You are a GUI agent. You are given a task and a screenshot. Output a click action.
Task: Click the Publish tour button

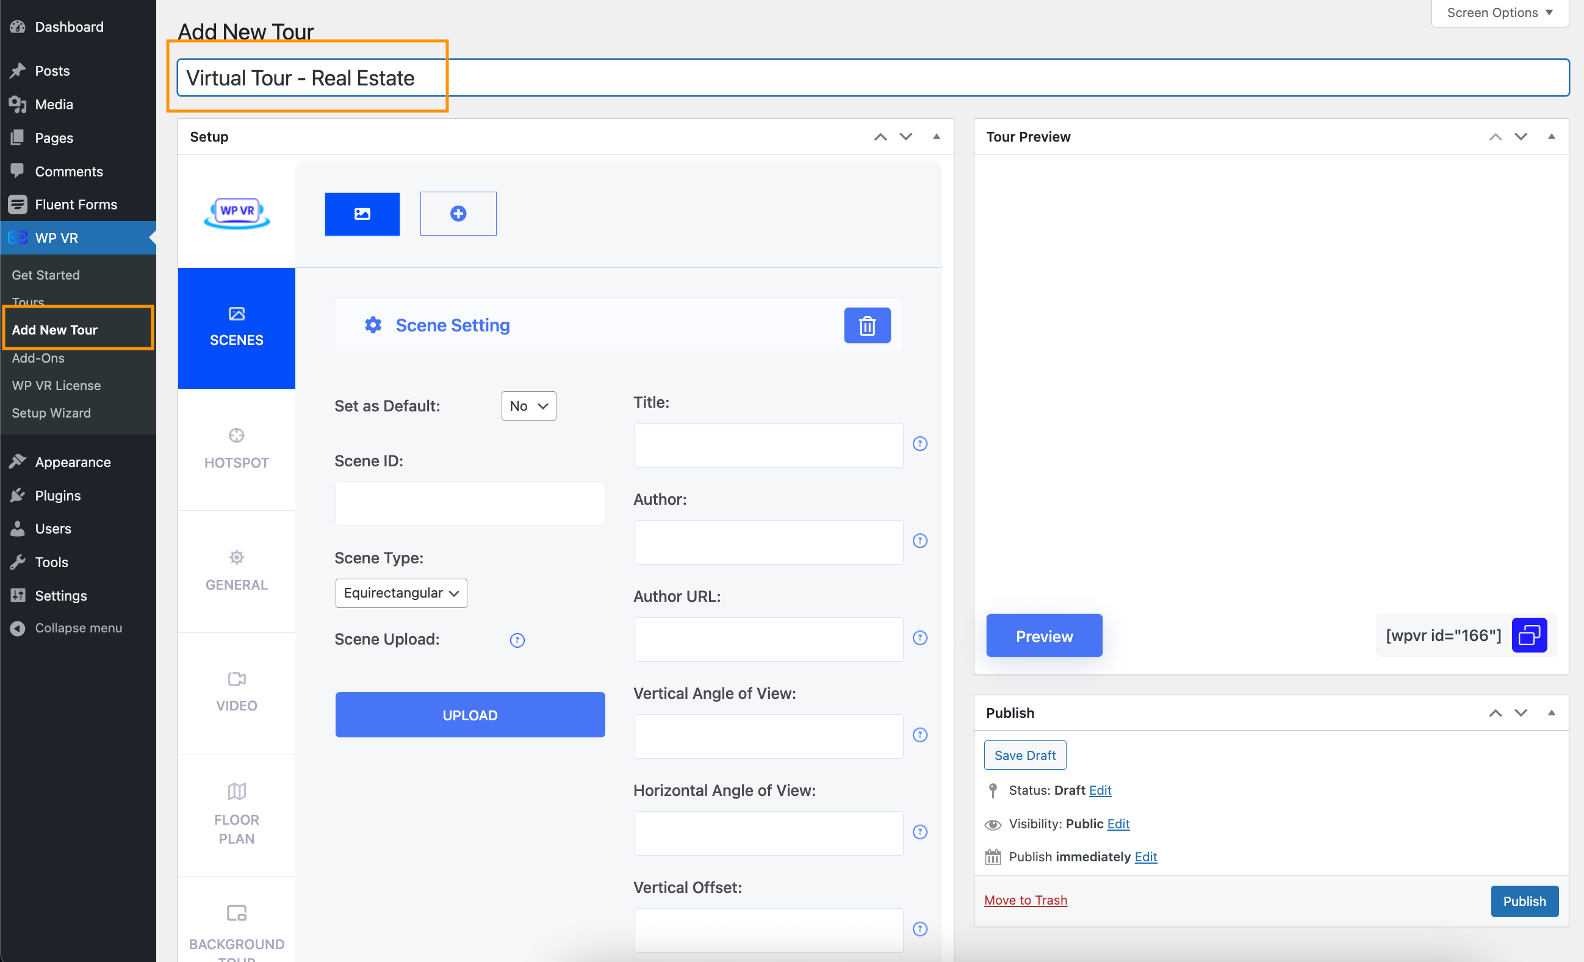(1524, 901)
